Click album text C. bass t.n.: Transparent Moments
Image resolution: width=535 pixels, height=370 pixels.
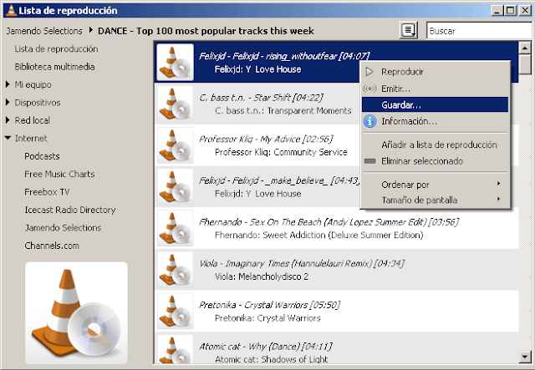click(283, 110)
